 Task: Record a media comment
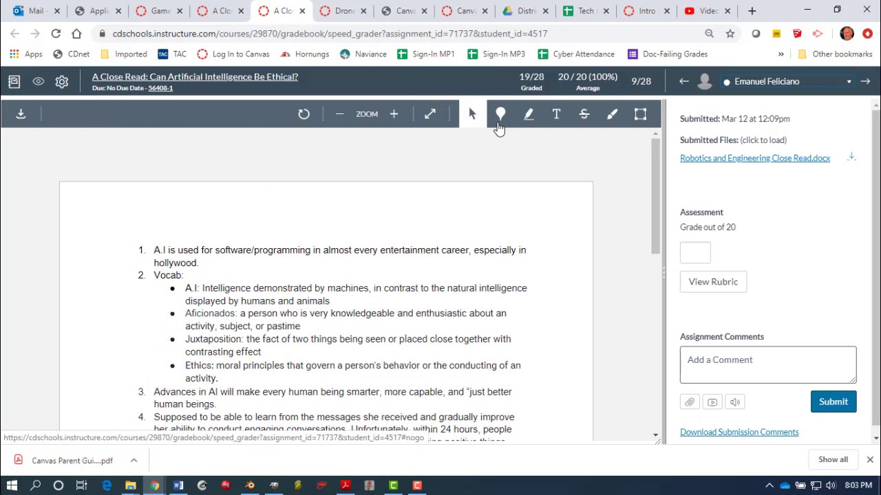coord(712,402)
